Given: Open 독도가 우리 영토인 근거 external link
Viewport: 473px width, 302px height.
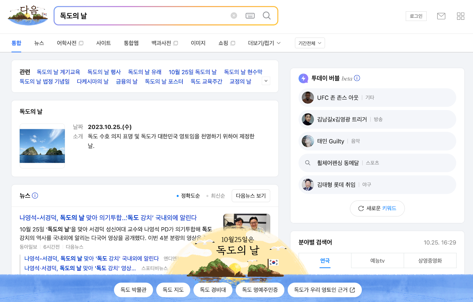Looking at the screenshot, I should pyautogui.click(x=325, y=290).
